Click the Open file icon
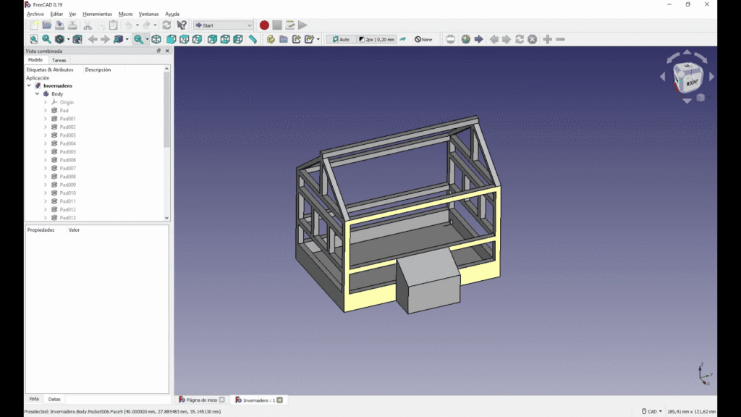741x417 pixels. click(x=47, y=25)
